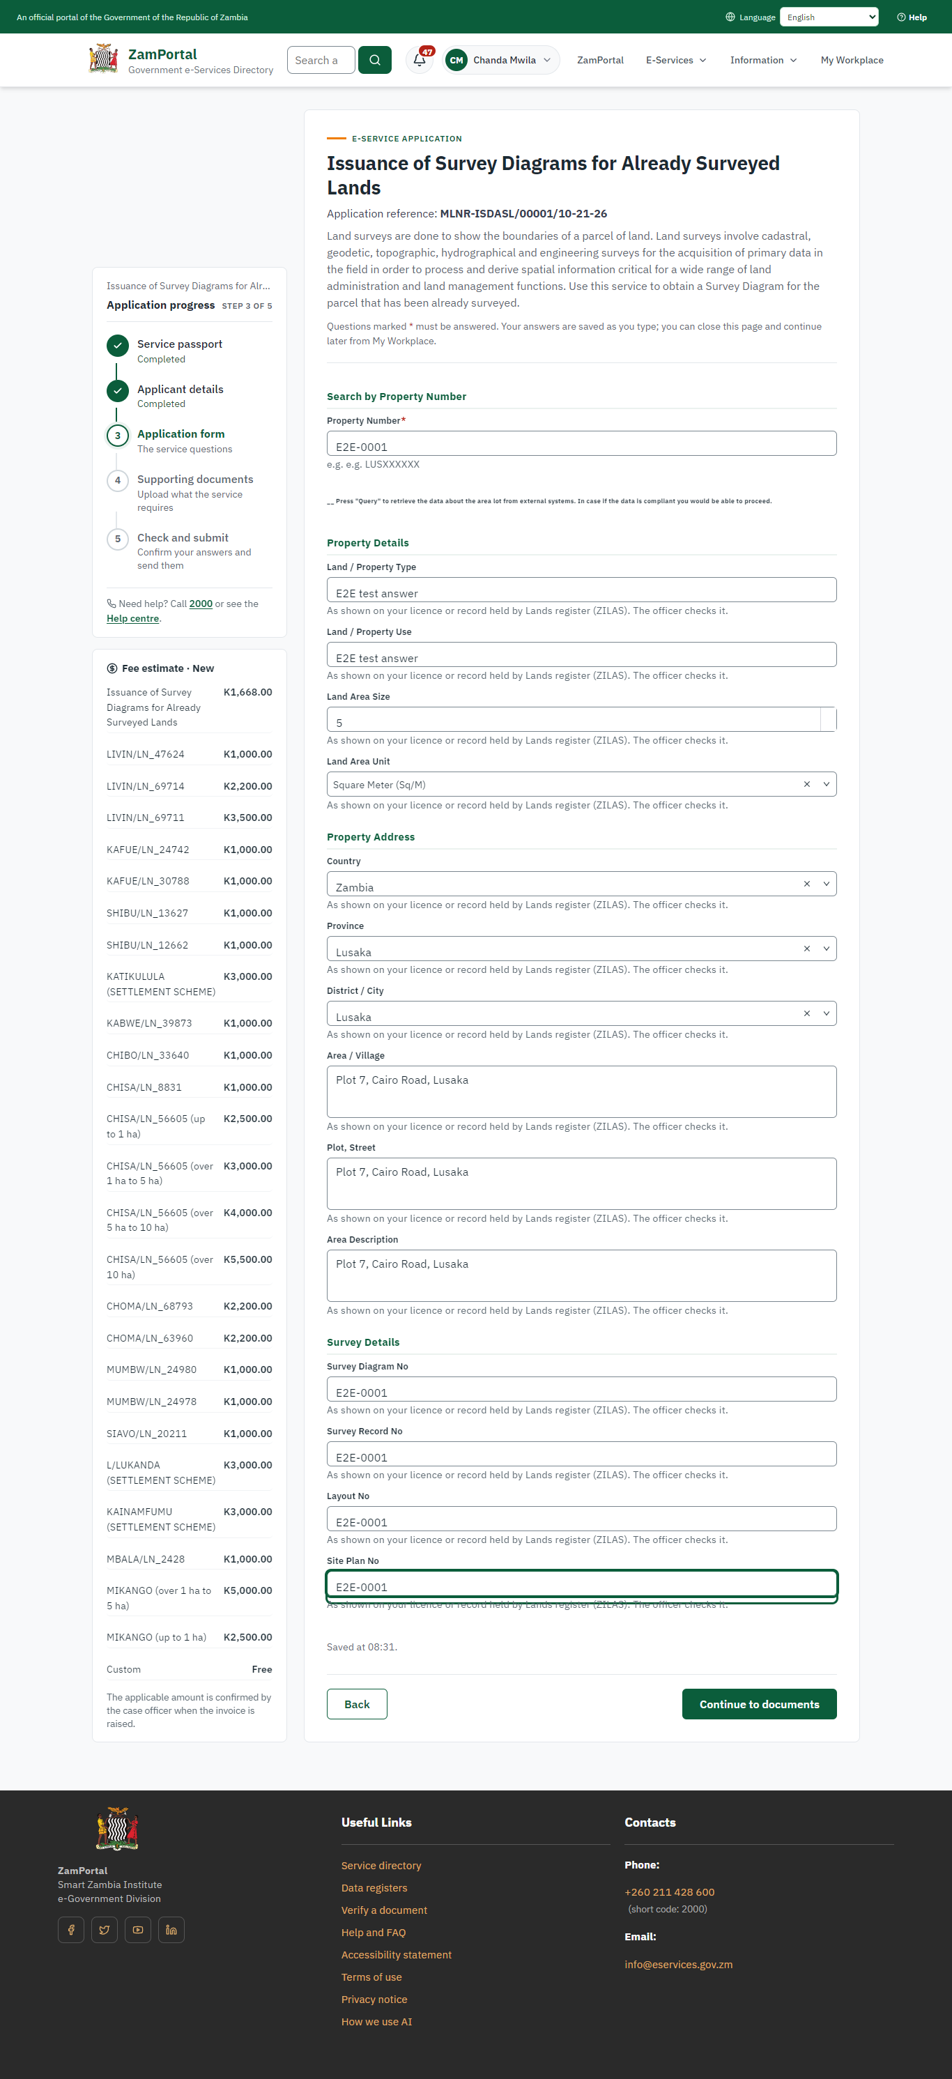This screenshot has height=2079, width=952.
Task: Click the header Search a input box
Action: click(x=321, y=60)
